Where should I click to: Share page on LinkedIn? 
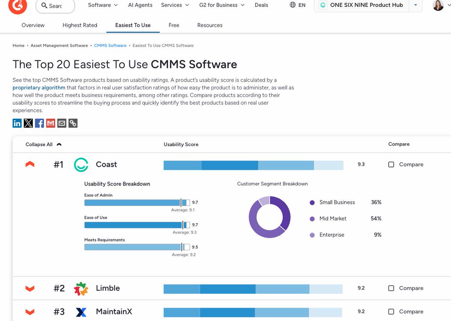point(17,123)
